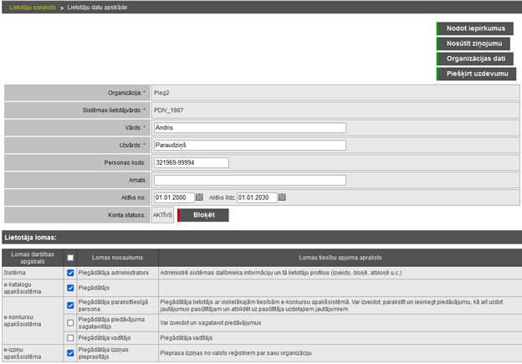The height and width of the screenshot is (364, 522).
Task: Select the empty Amats text field
Action: click(x=249, y=180)
